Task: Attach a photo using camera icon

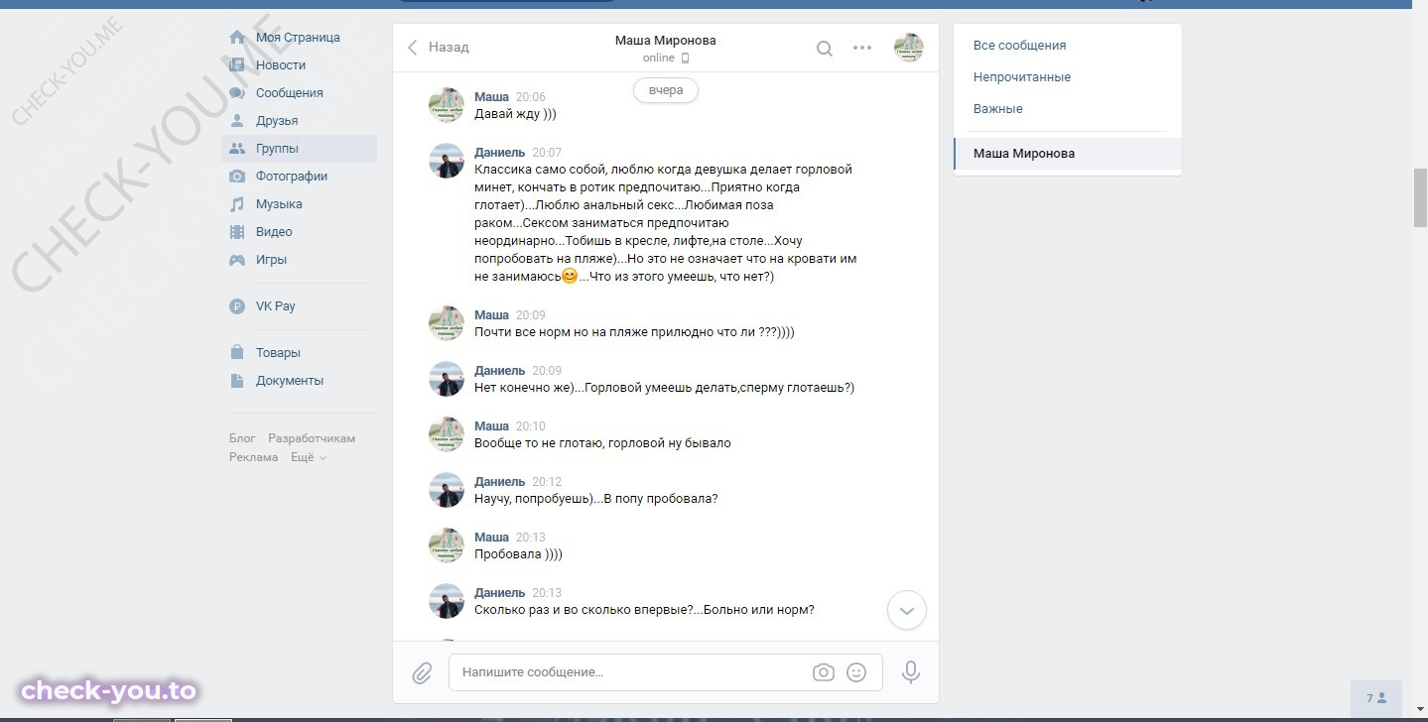Action: tap(824, 672)
